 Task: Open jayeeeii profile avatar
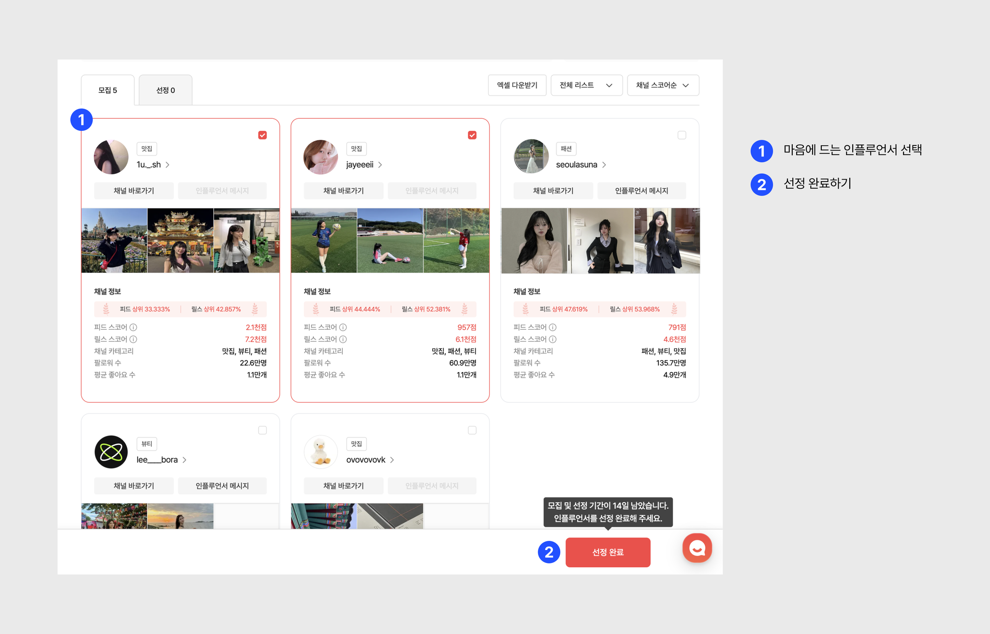tap(320, 157)
